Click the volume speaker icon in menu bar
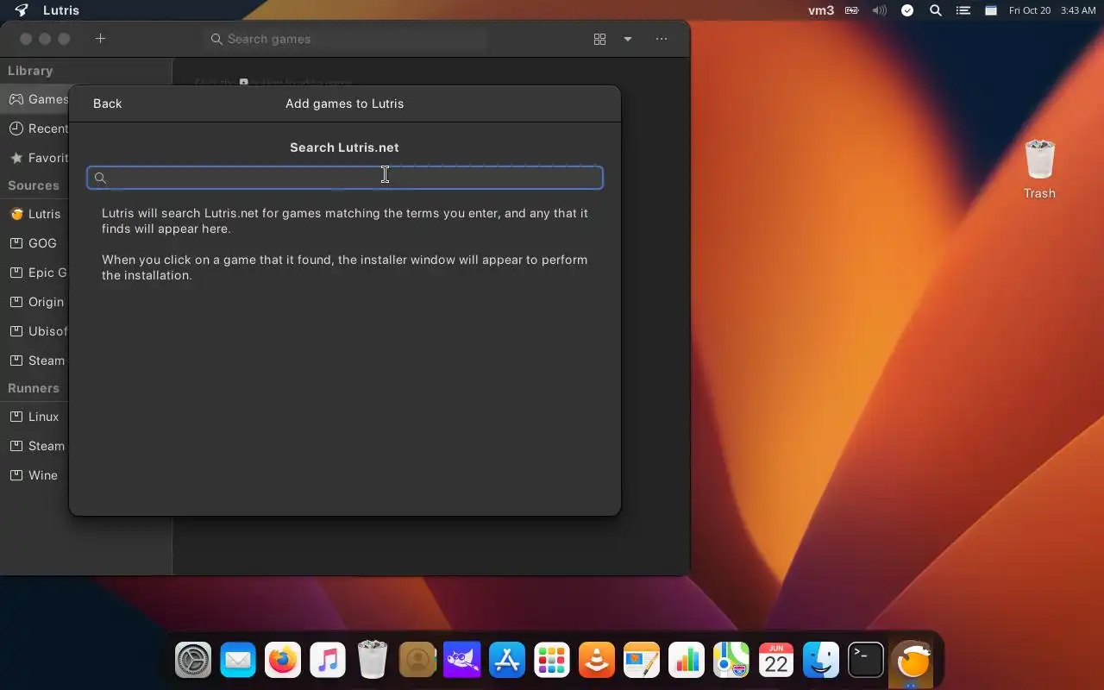 [x=879, y=10]
